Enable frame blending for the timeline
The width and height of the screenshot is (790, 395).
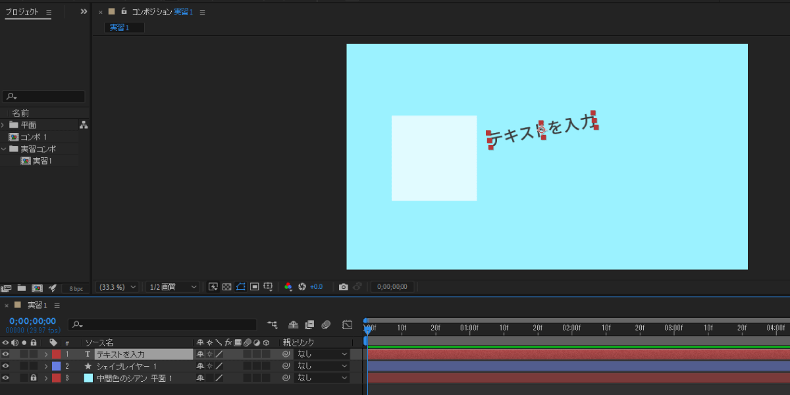pos(309,325)
